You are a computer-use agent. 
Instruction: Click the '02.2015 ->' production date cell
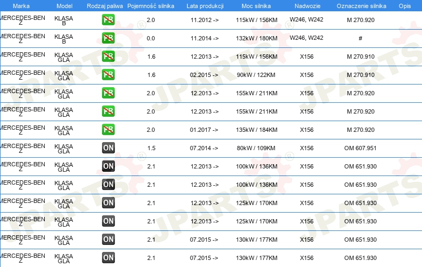(x=204, y=75)
